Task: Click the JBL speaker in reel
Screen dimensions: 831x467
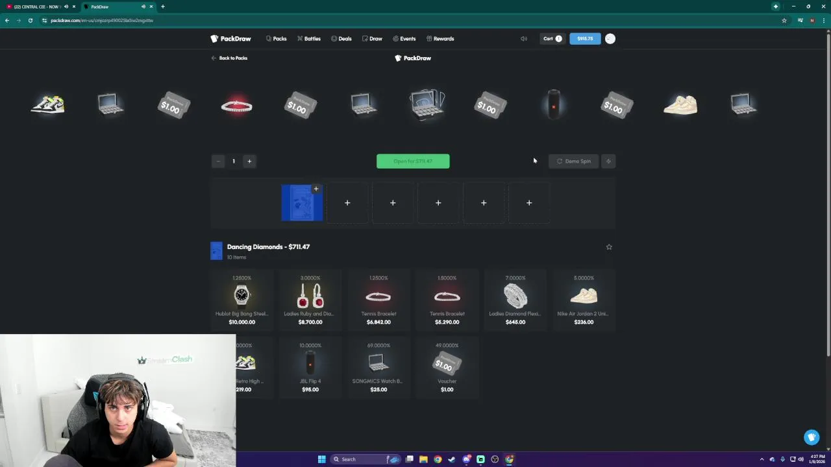Action: click(x=554, y=104)
